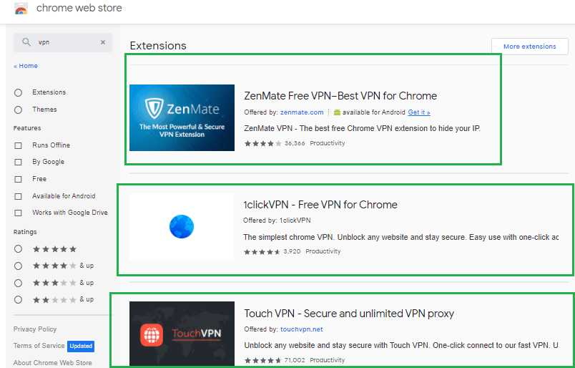575x368 pixels.
Task: Click into the vpn search field
Action: pyautogui.click(x=63, y=42)
